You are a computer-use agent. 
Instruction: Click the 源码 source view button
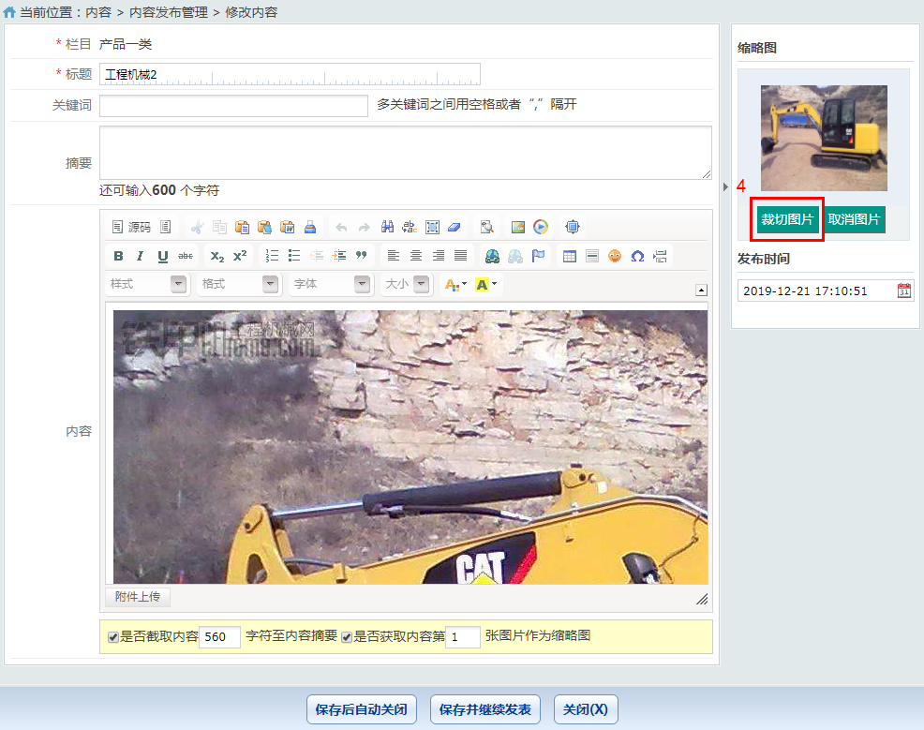pos(131,227)
